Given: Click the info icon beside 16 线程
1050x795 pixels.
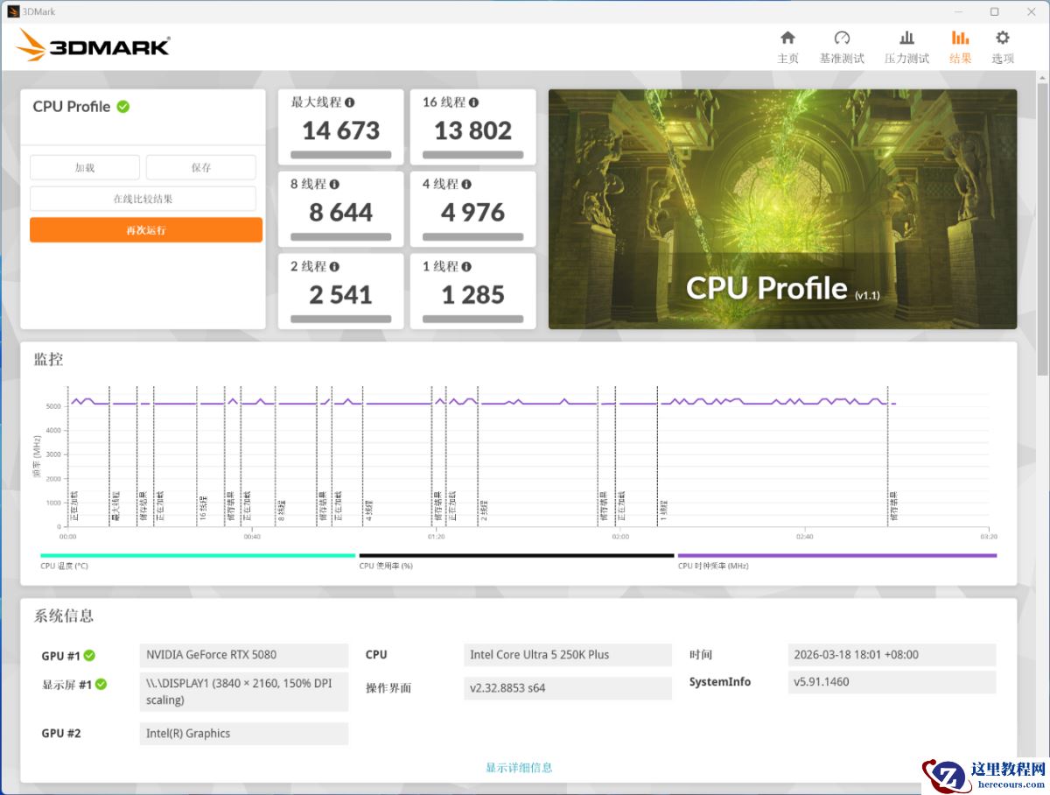Looking at the screenshot, I should [473, 102].
